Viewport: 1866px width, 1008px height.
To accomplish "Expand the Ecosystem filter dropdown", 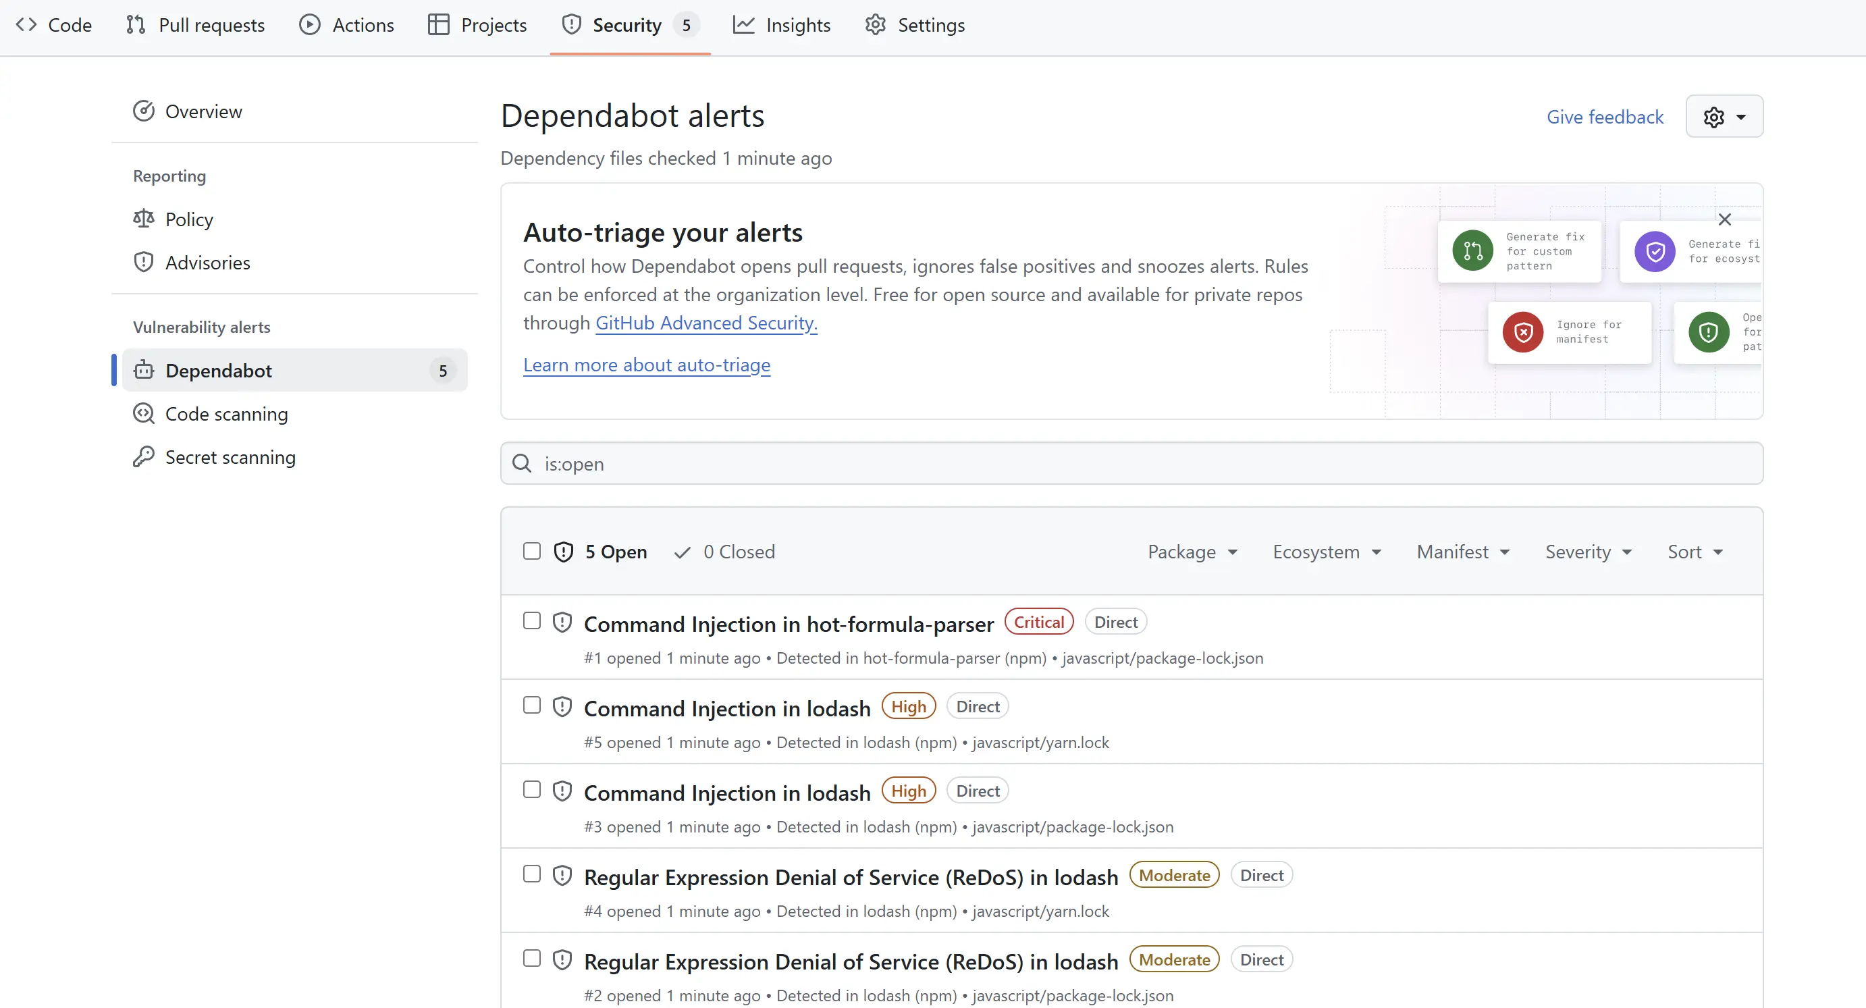I will (x=1327, y=552).
